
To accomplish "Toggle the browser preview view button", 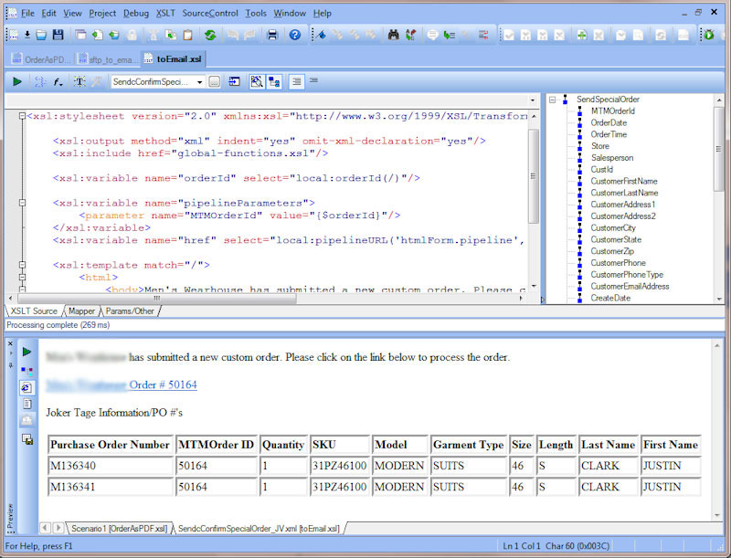I will [26, 387].
